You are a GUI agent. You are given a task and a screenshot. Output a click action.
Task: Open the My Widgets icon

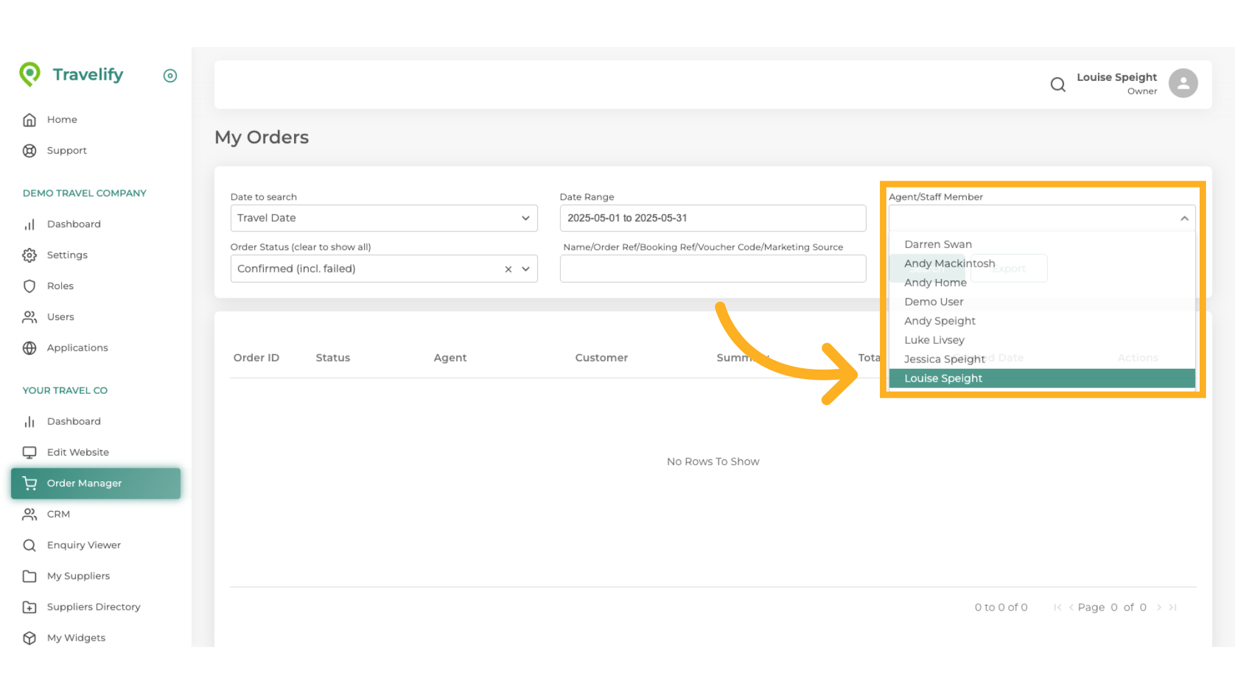pos(30,637)
